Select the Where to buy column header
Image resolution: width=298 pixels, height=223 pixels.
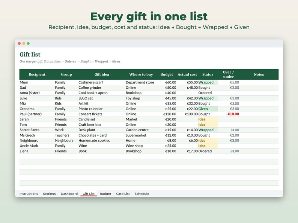(141, 74)
